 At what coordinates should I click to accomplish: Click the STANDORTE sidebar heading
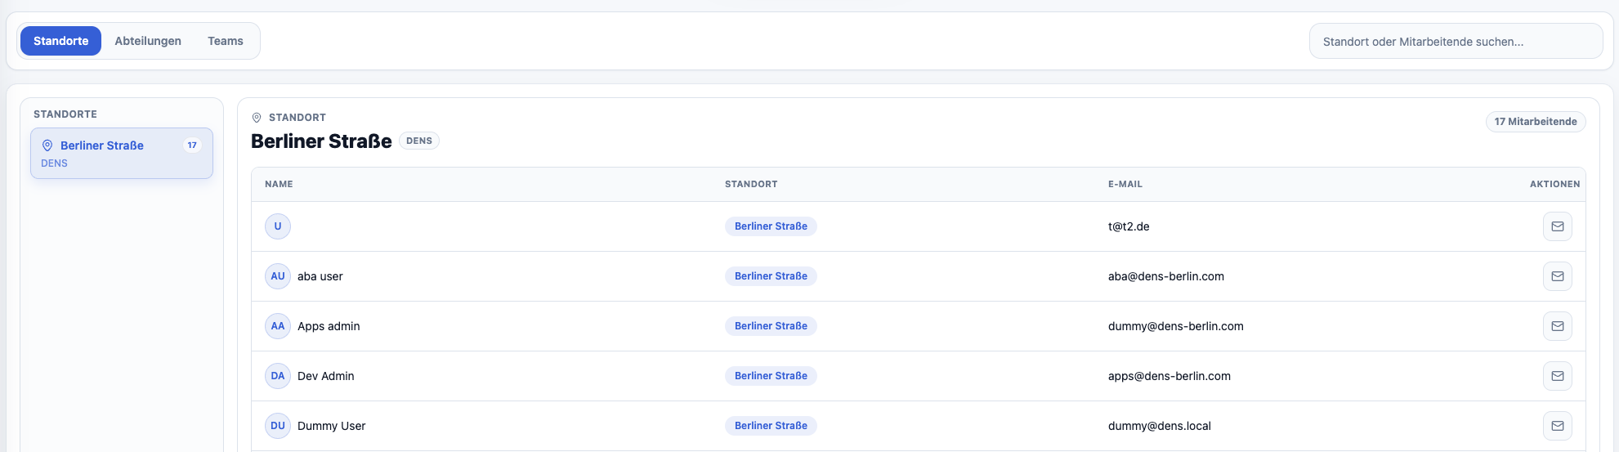(65, 114)
